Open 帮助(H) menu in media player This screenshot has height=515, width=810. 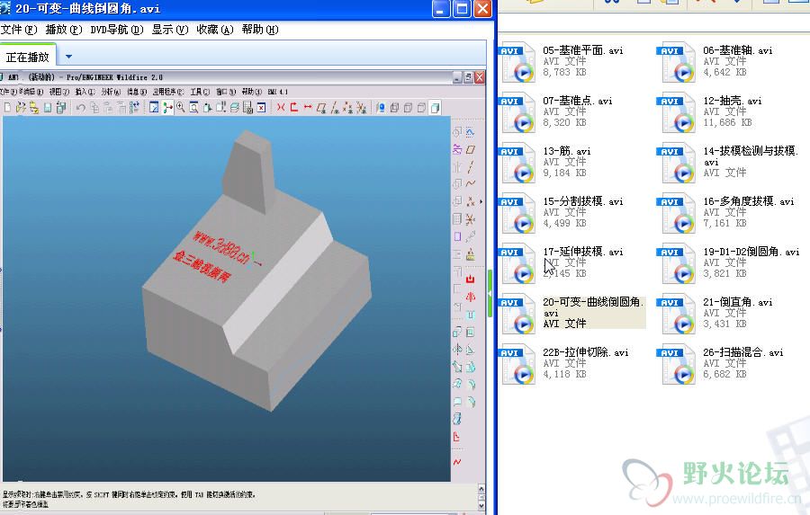point(260,30)
